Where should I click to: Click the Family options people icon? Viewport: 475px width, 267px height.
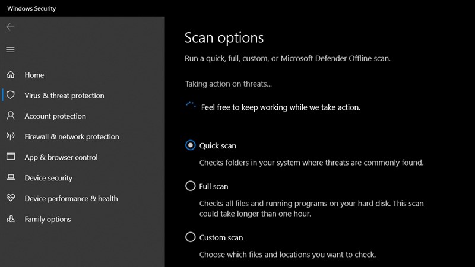coord(10,219)
